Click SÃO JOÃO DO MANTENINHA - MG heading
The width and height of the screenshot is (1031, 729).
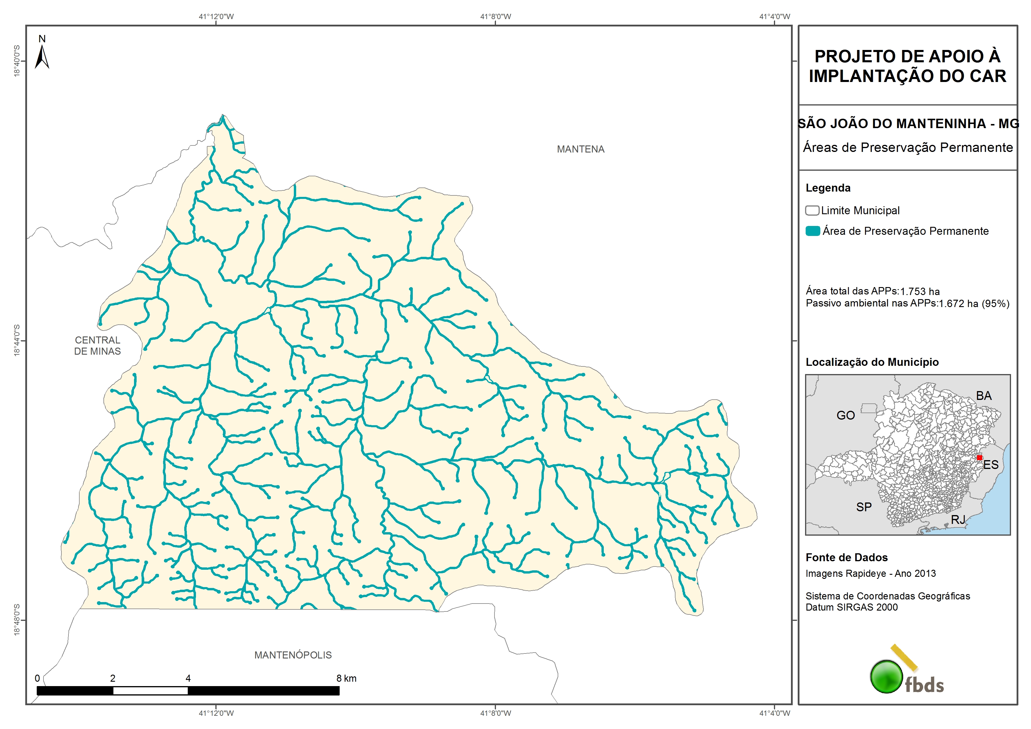click(x=908, y=123)
